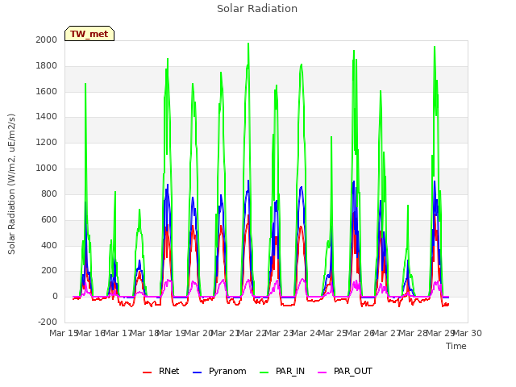This screenshot has height=387, width=516.
Task: Toggle the PAR_OUT legend entry
Action: pos(345,371)
